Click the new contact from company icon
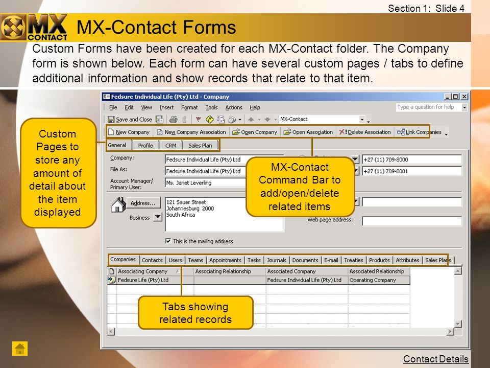This screenshot has height=368, width=490. pyautogui.click(x=221, y=119)
